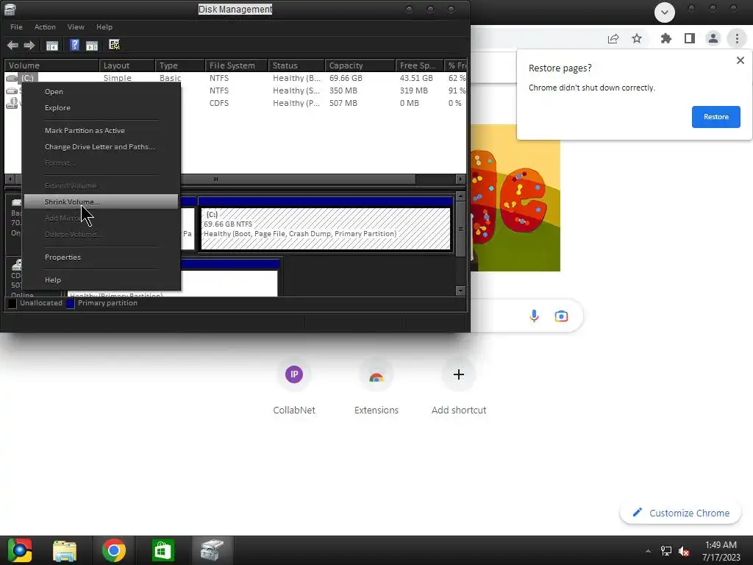Sort by the Volume column header
The height and width of the screenshot is (565, 753).
coord(51,65)
